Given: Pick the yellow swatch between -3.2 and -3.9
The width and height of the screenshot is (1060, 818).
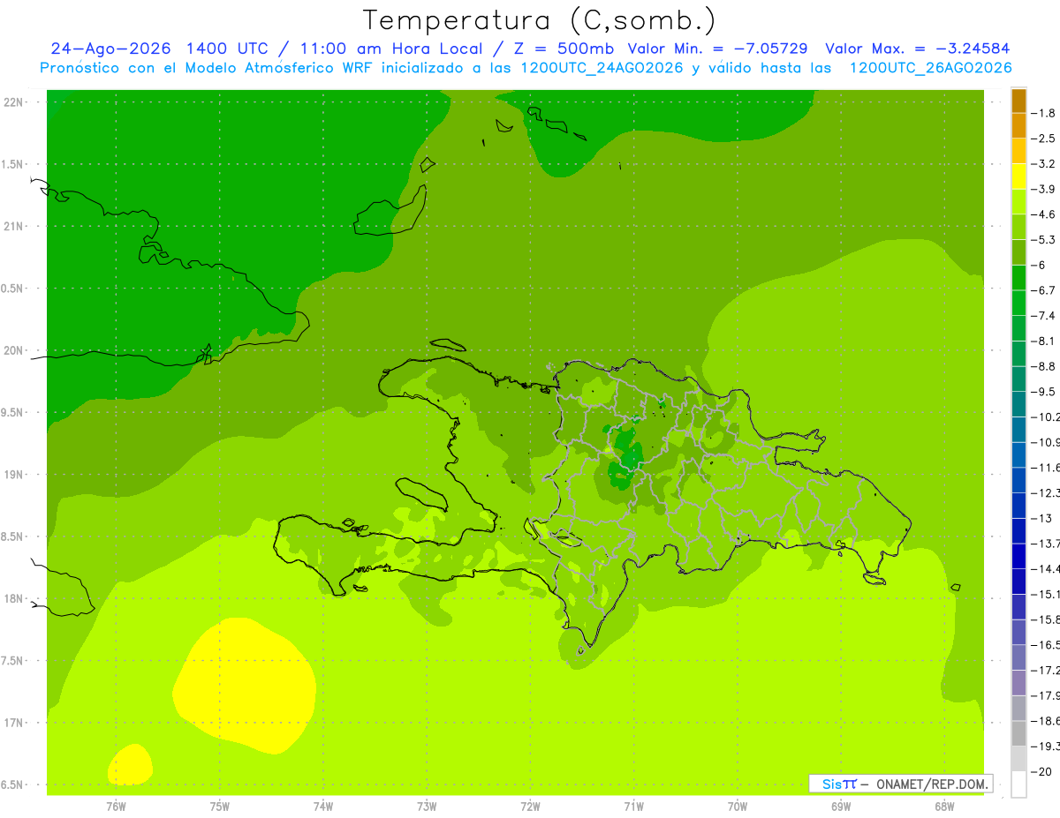Looking at the screenshot, I should (1018, 176).
